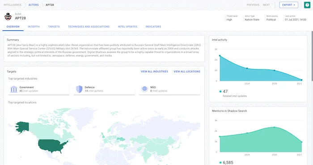Click View All Industries link

(x=154, y=71)
